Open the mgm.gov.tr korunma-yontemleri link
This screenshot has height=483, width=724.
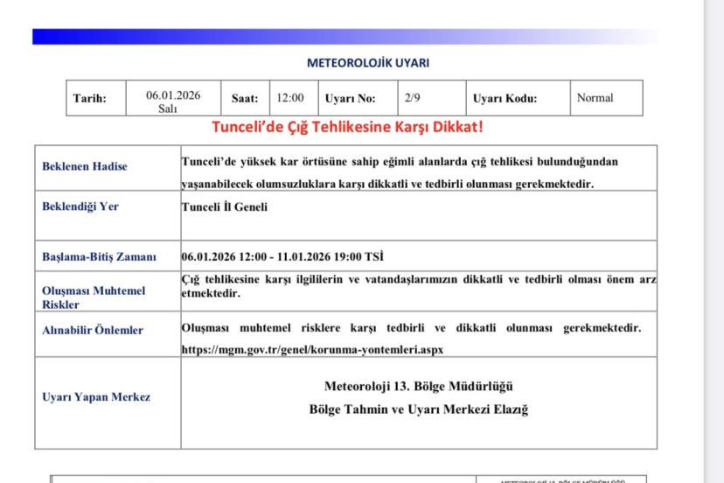tap(313, 349)
